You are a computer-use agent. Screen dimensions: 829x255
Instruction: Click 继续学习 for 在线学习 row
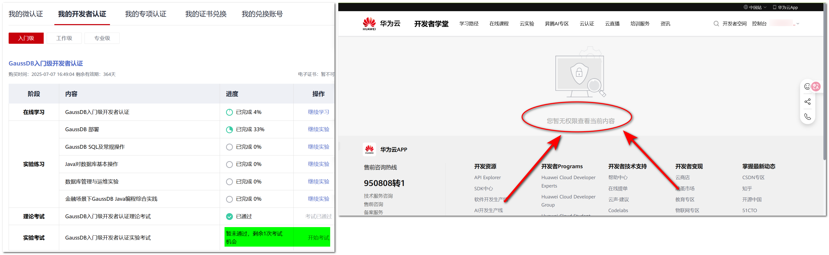tap(318, 112)
